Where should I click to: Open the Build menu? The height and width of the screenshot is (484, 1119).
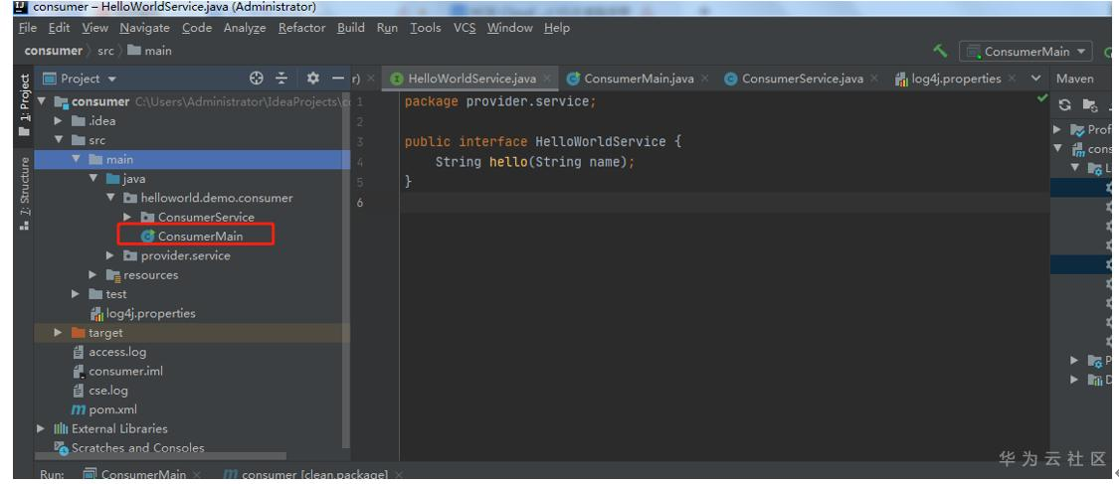[x=350, y=28]
